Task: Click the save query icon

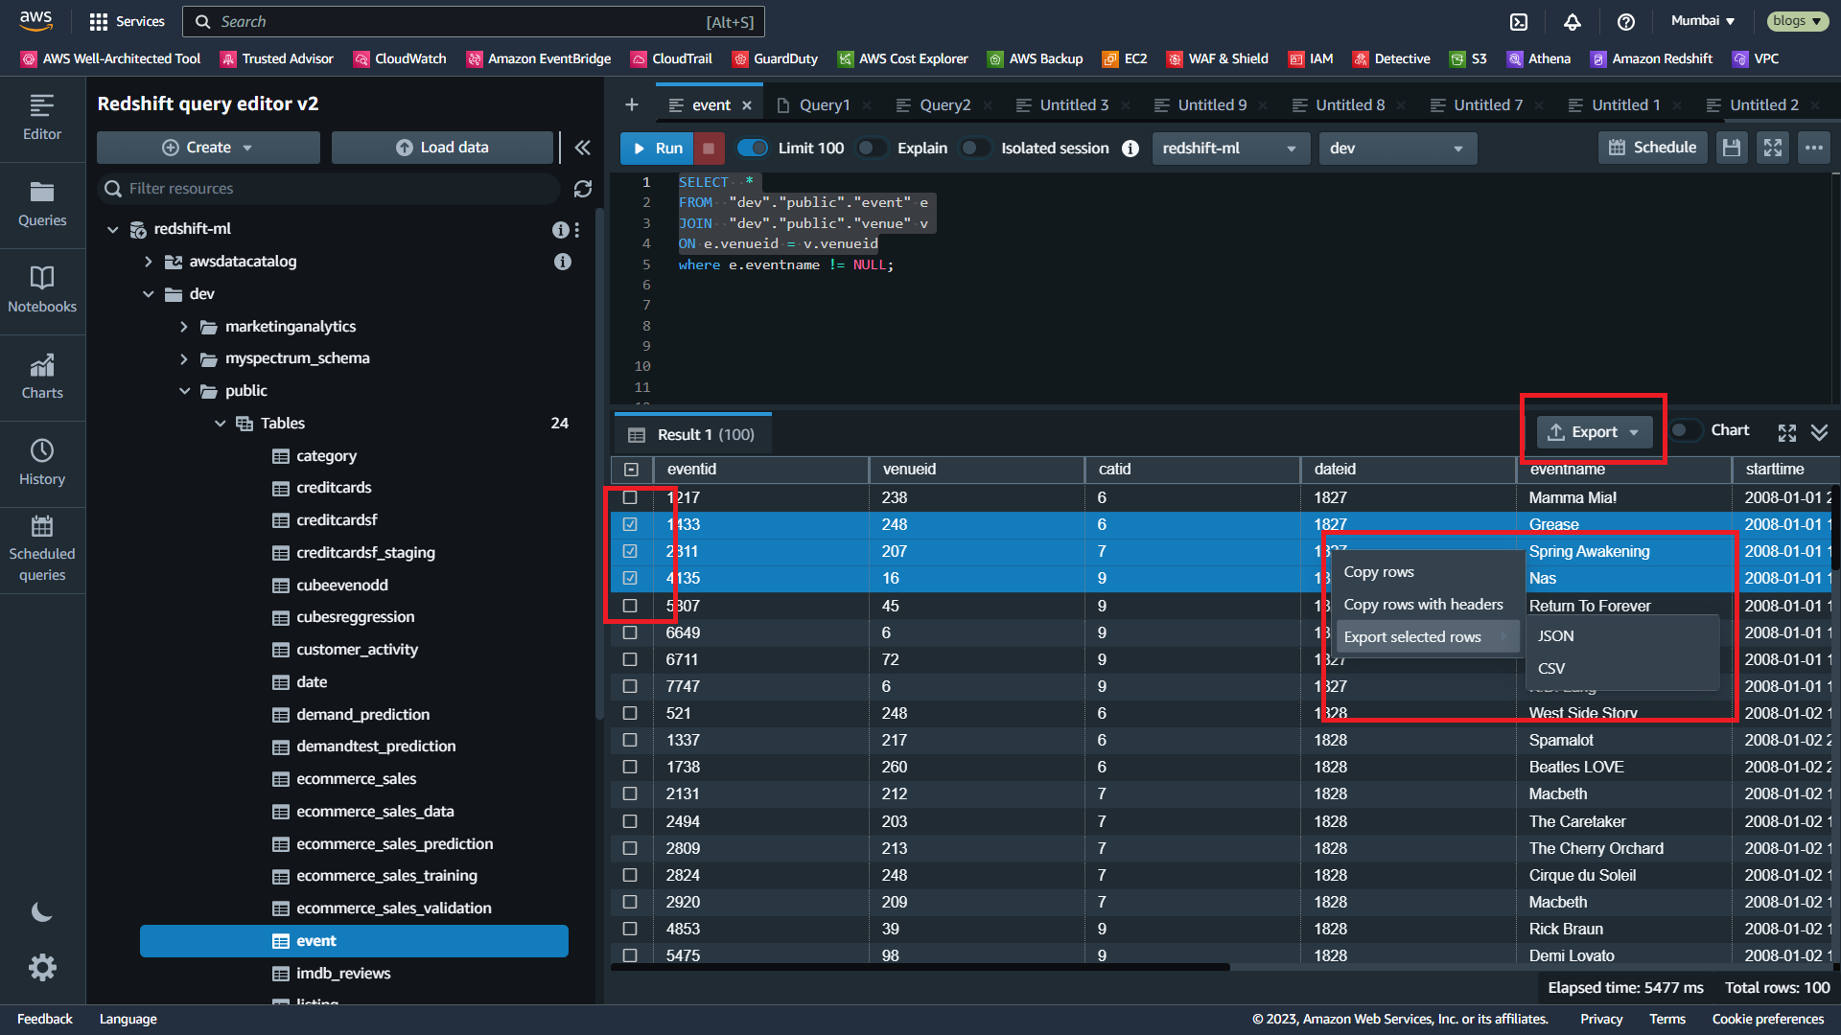Action: coord(1731,148)
